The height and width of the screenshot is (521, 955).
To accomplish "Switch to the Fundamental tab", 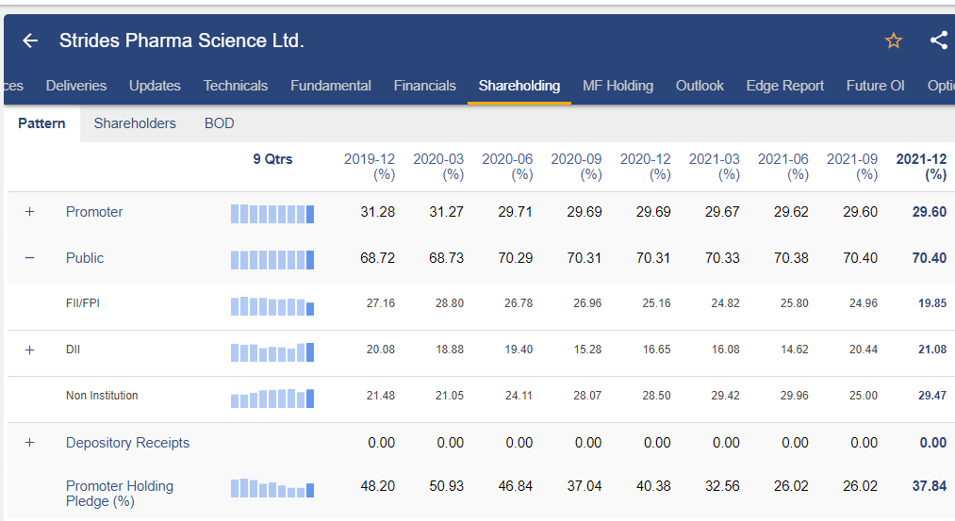I will (331, 86).
